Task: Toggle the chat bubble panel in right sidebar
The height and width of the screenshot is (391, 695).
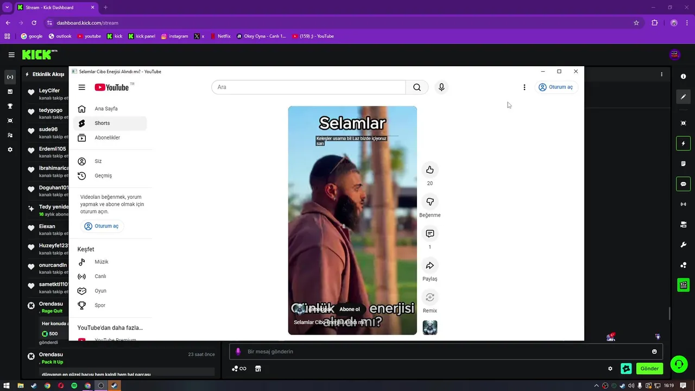Action: point(684,184)
